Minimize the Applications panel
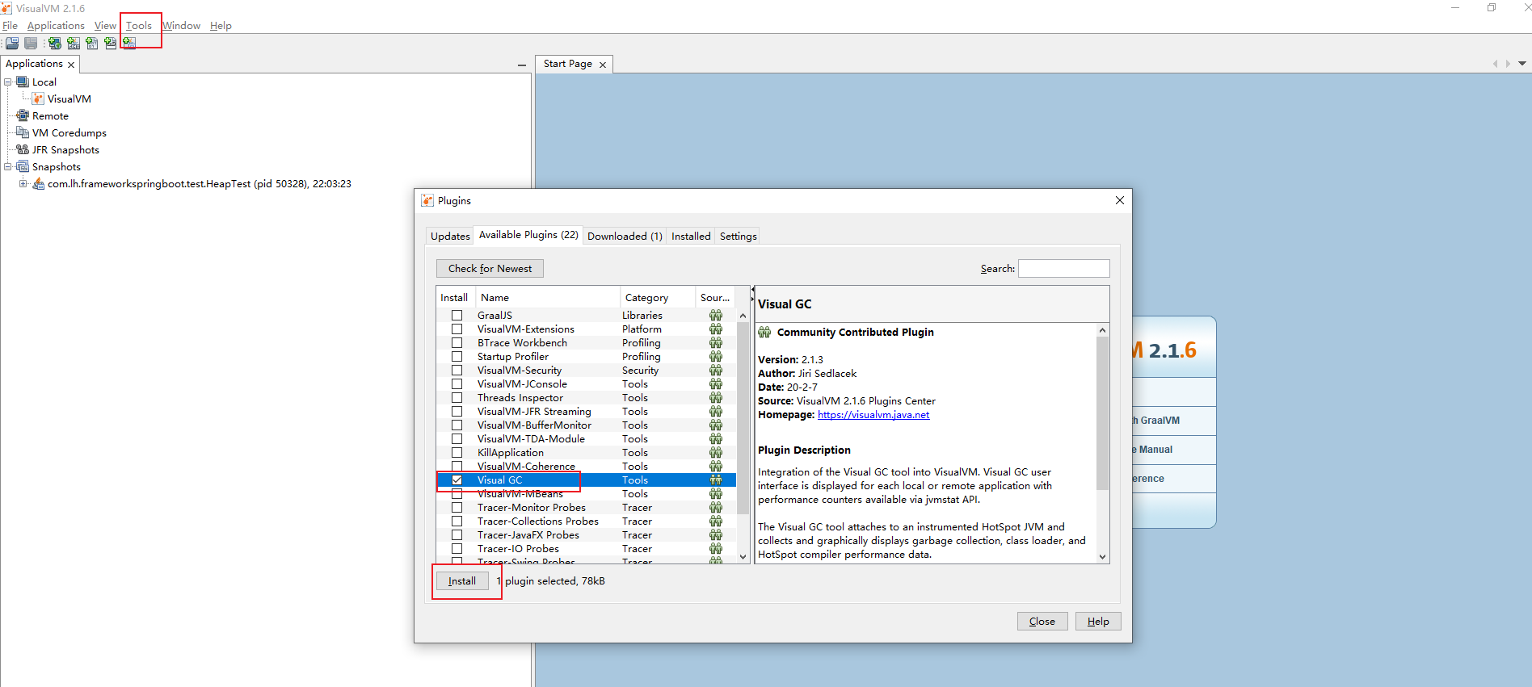This screenshot has width=1532, height=687. (x=522, y=65)
